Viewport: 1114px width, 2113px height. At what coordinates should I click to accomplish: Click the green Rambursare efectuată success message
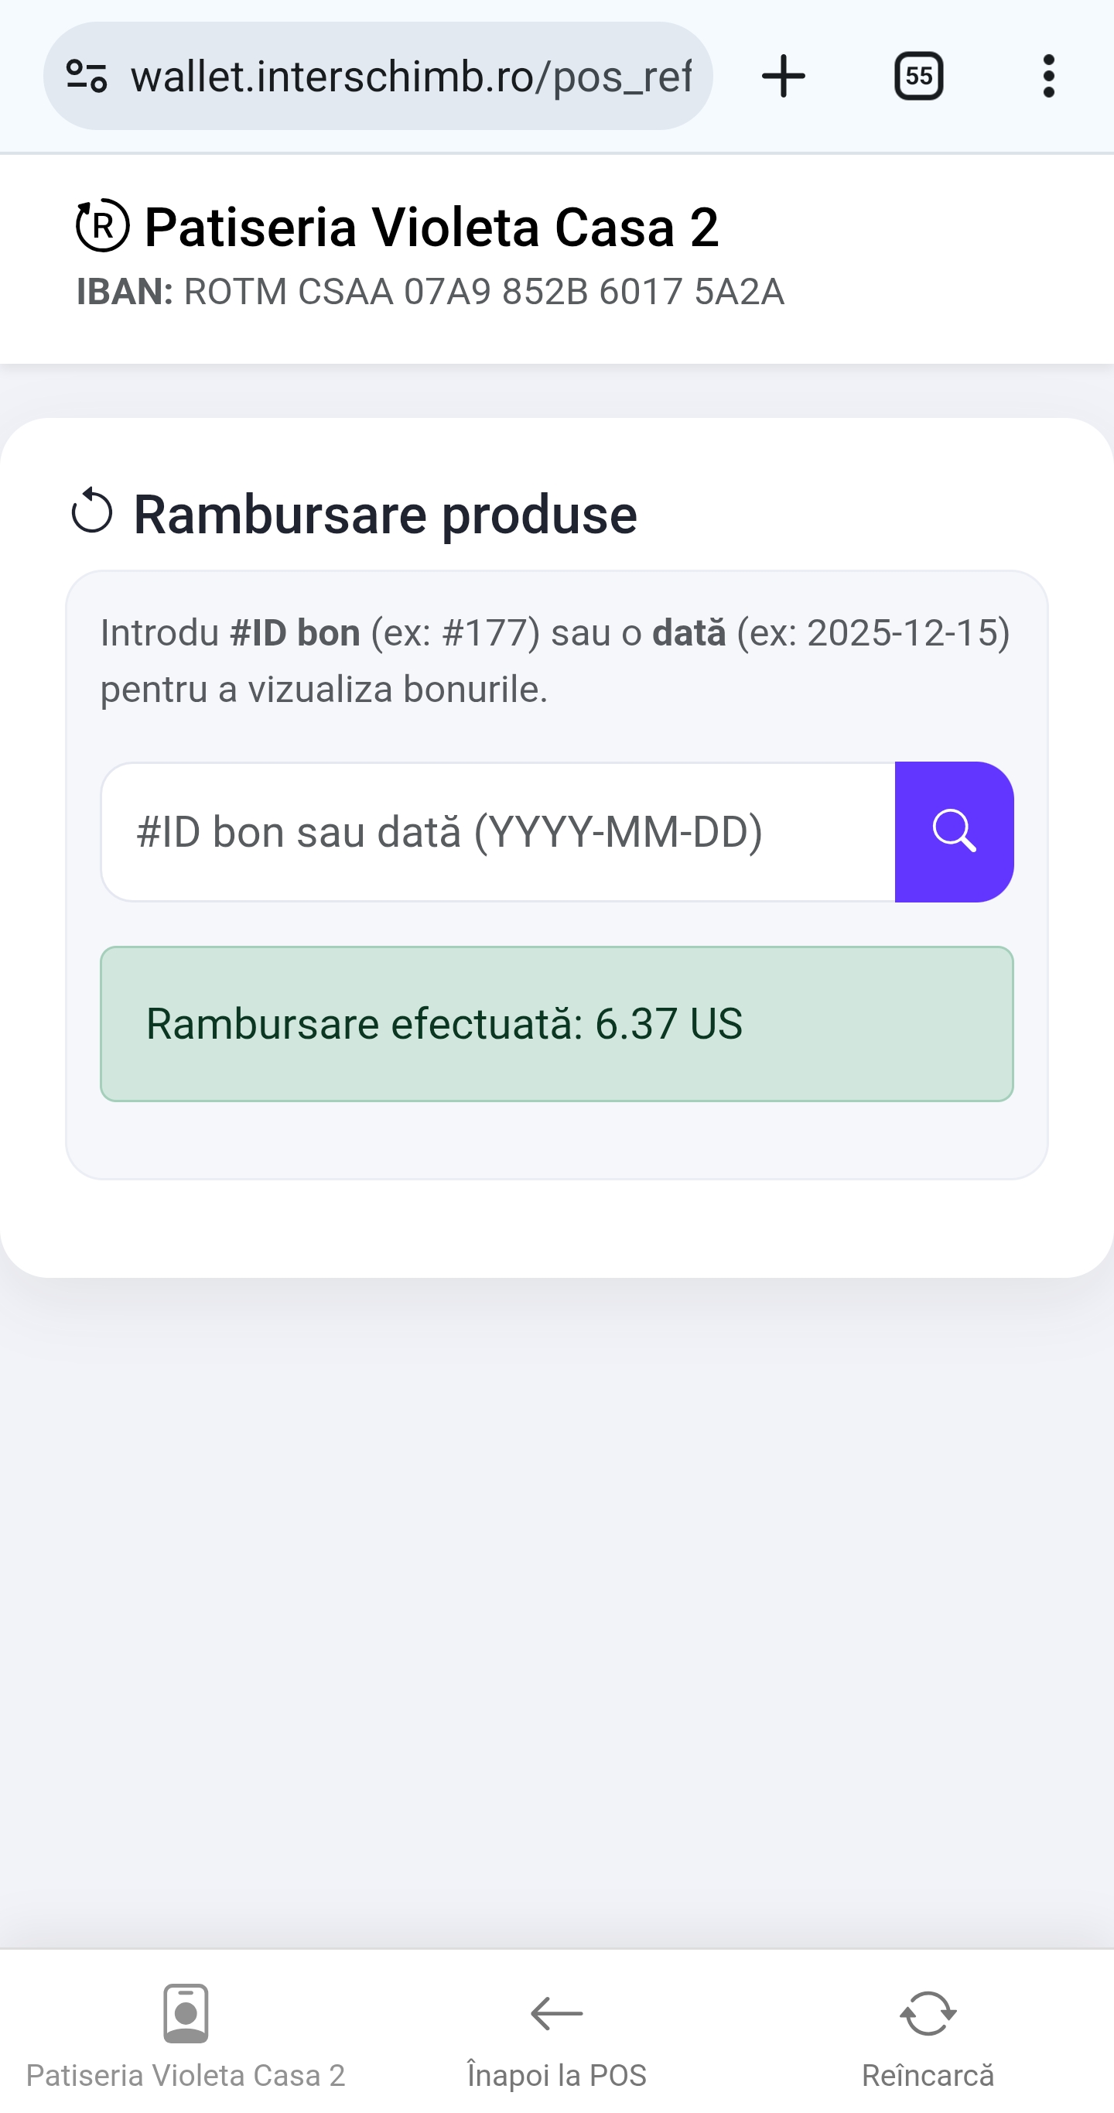pos(556,1024)
